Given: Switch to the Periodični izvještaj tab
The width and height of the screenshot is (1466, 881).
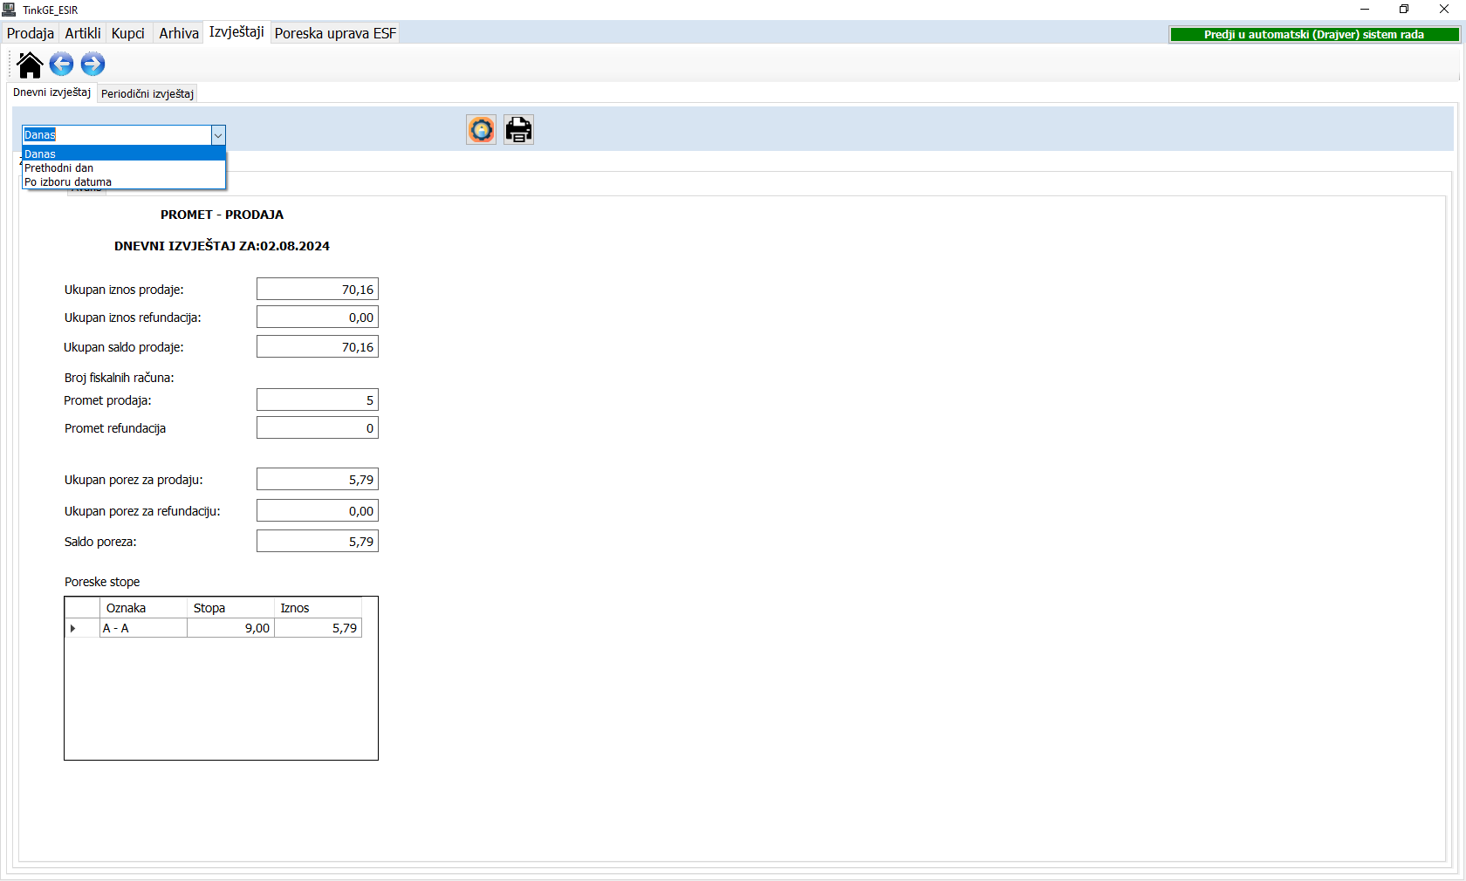Looking at the screenshot, I should point(147,93).
